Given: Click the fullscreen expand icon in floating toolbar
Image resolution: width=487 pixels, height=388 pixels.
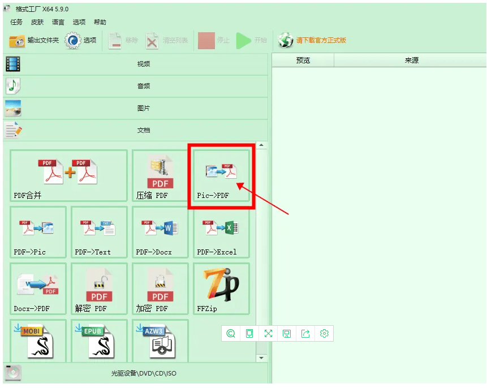Looking at the screenshot, I should click(268, 334).
